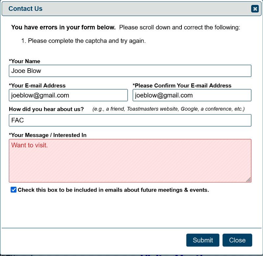Click the italic e.g. a friend hint text
Image resolution: width=263 pixels, height=256 pixels.
pos(168,109)
